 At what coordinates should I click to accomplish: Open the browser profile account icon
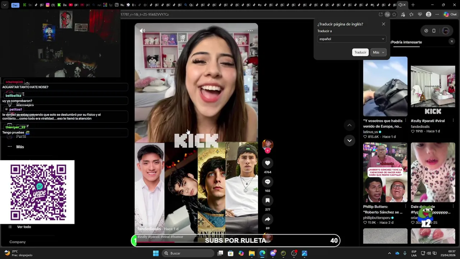(428, 14)
